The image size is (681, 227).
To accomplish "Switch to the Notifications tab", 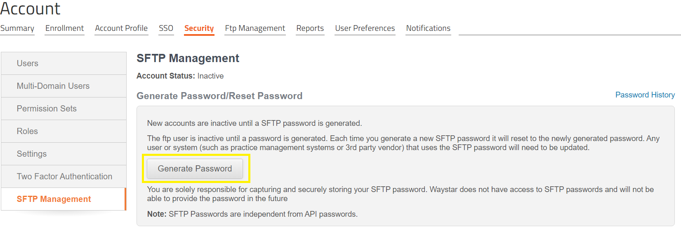I will (428, 28).
